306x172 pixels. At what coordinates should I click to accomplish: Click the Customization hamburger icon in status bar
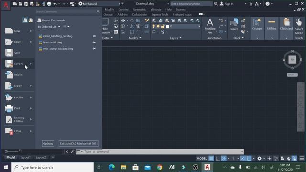(x=302, y=158)
